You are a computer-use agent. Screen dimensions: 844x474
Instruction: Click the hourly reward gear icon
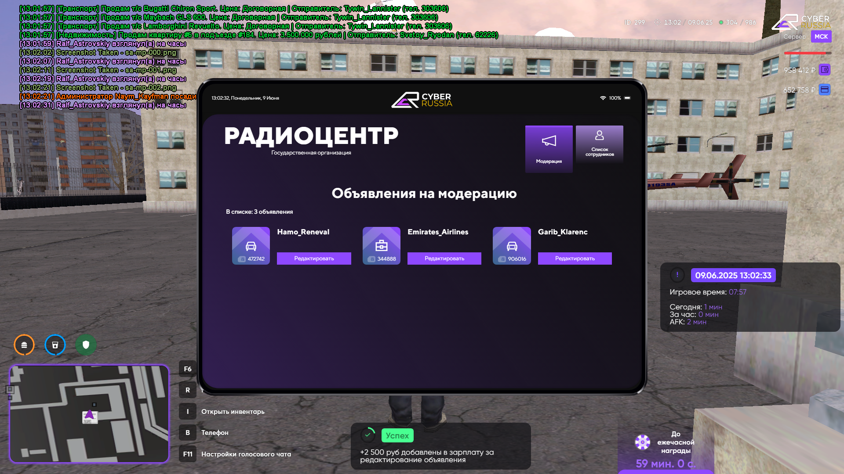tap(643, 442)
